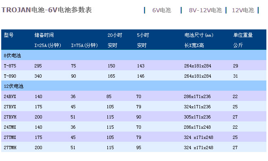
Task: Click value 150 in T-875 row
Action: pyautogui.click(x=112, y=66)
